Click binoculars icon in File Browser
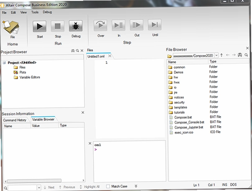Viewport: 252px width, 191px height. (240, 55)
